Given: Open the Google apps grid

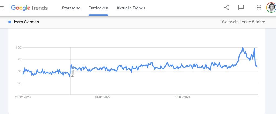Looking at the screenshot, I should pos(259,8).
